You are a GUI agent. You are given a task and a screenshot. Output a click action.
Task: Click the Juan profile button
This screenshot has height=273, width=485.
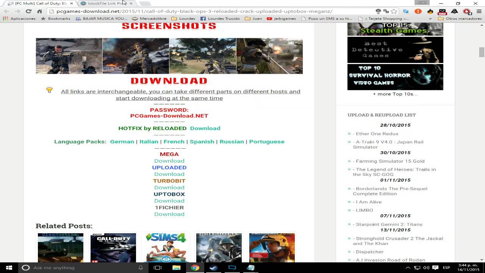(422, 3)
